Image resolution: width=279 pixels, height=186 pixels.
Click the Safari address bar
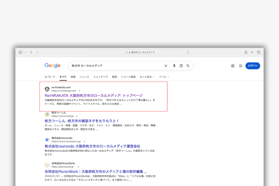(139, 52)
